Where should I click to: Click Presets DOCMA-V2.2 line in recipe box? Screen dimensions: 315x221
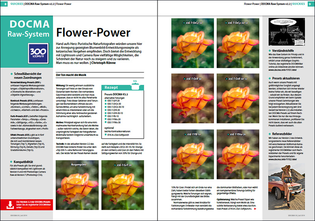coord(116,94)
